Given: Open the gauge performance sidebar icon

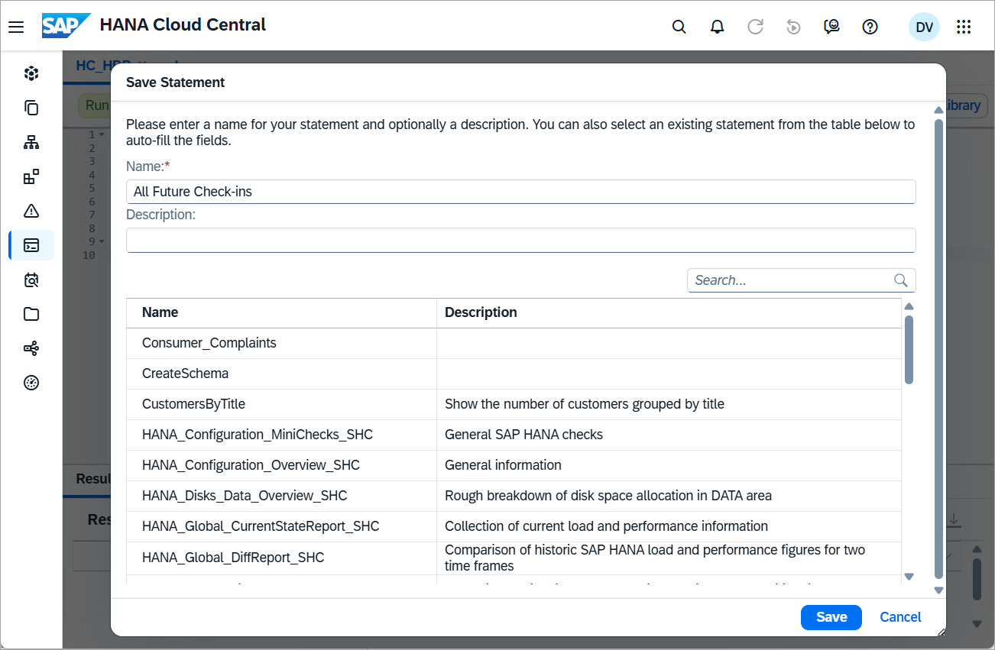Looking at the screenshot, I should pyautogui.click(x=31, y=383).
